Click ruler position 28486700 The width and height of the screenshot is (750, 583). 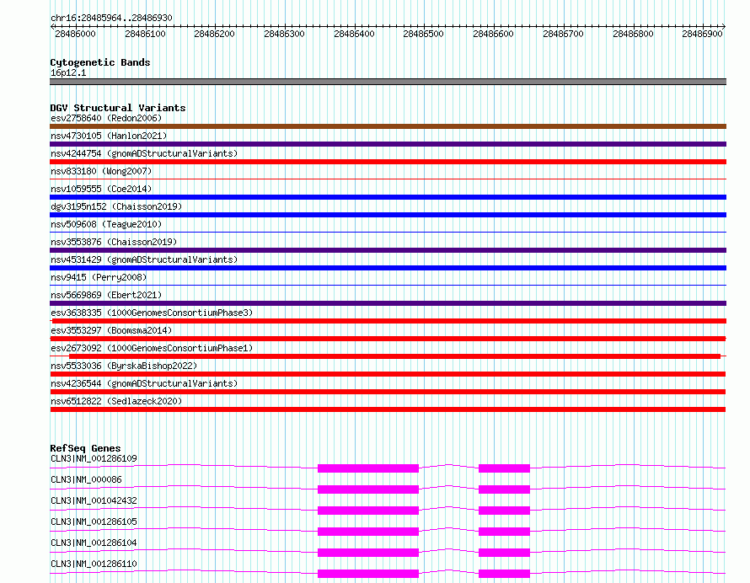coord(563,34)
